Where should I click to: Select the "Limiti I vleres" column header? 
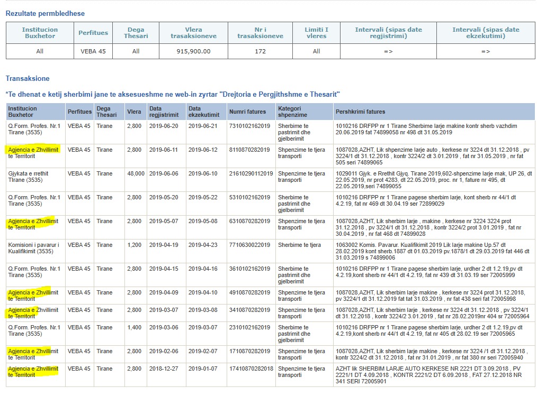pyautogui.click(x=317, y=33)
